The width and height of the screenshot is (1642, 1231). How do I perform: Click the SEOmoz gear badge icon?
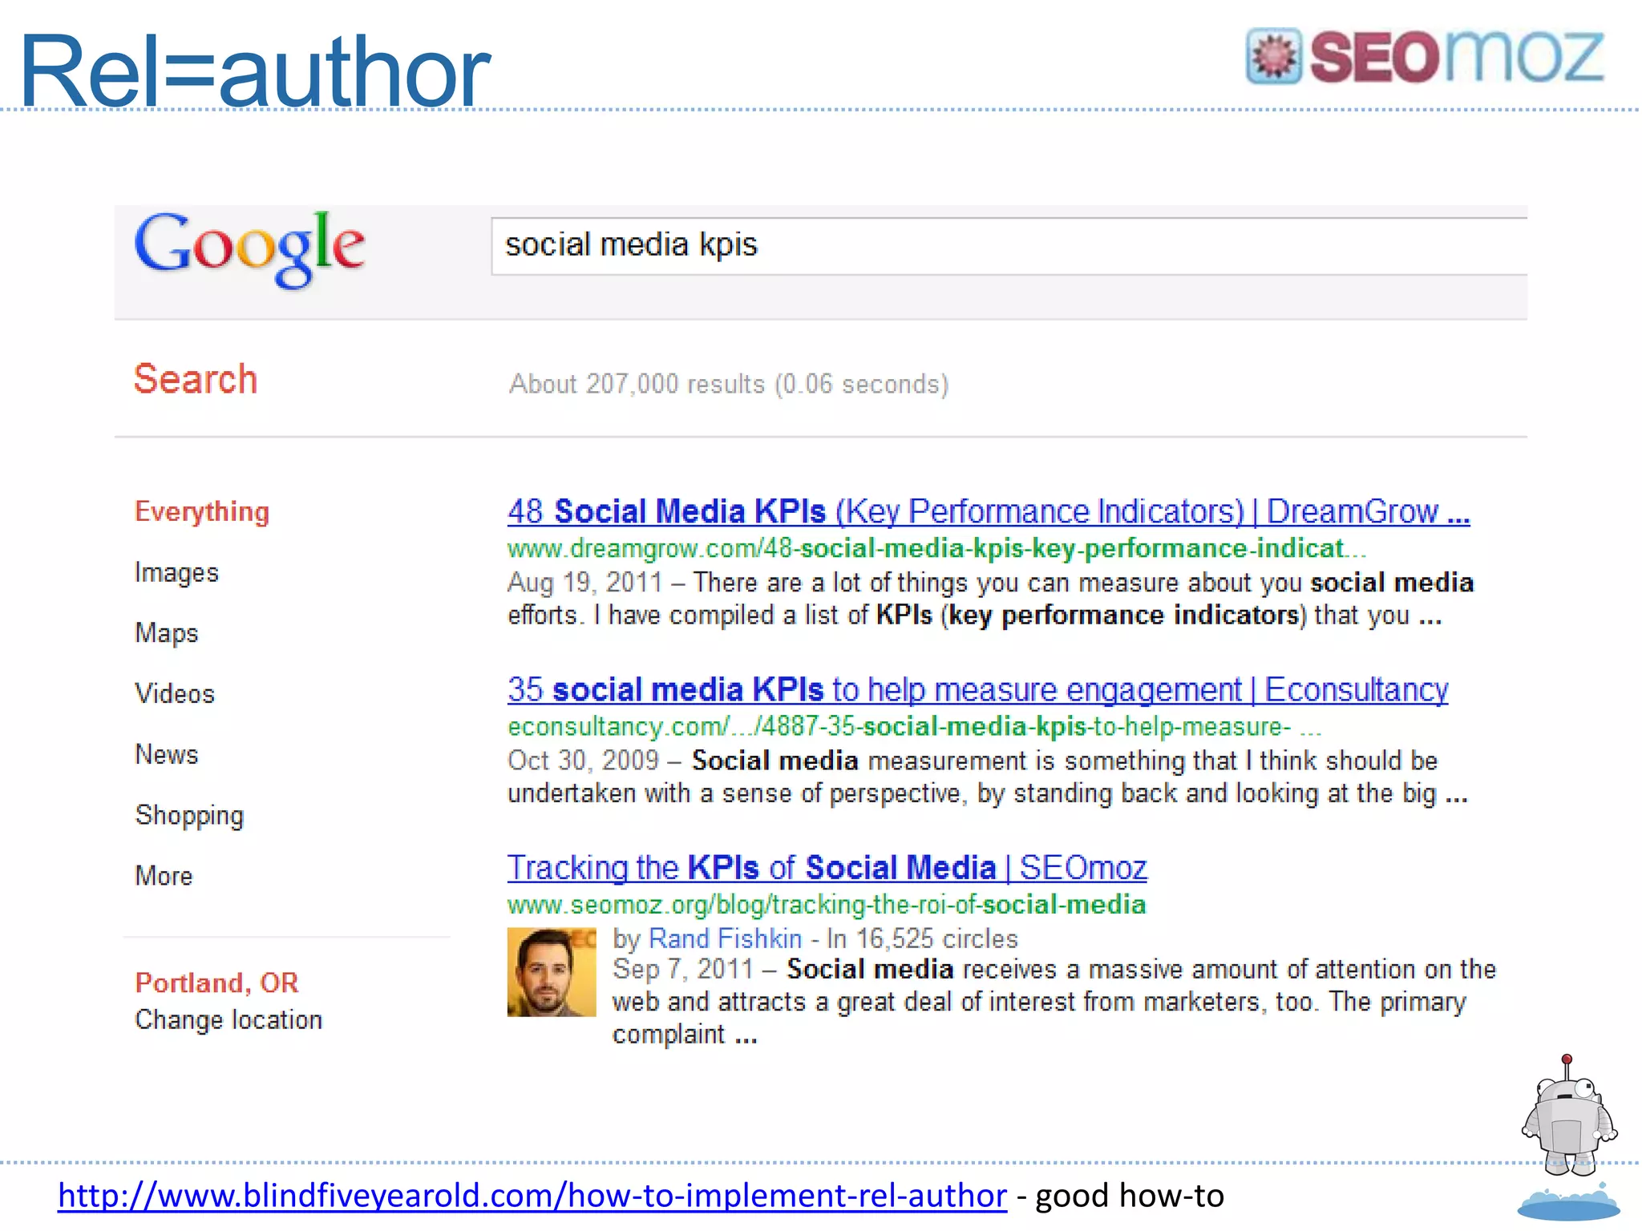tap(1274, 56)
